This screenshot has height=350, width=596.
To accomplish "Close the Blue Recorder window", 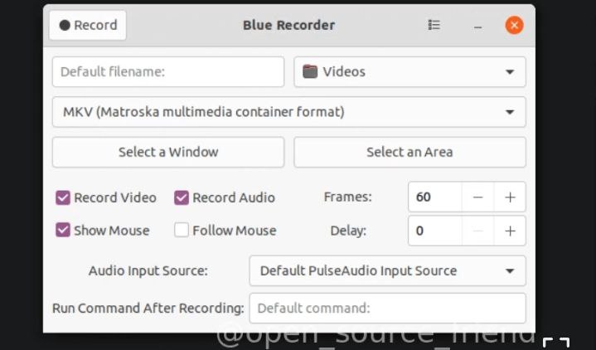I will tap(514, 25).
